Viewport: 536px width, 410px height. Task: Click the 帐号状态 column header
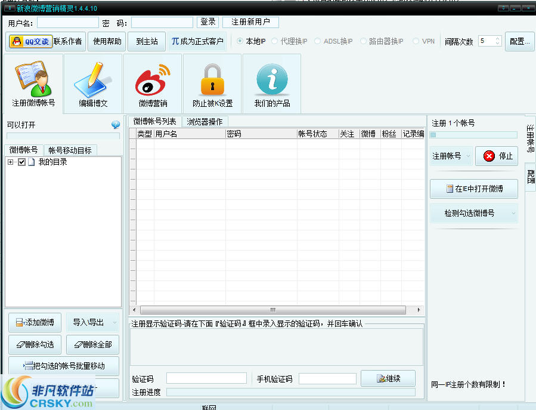[318, 134]
